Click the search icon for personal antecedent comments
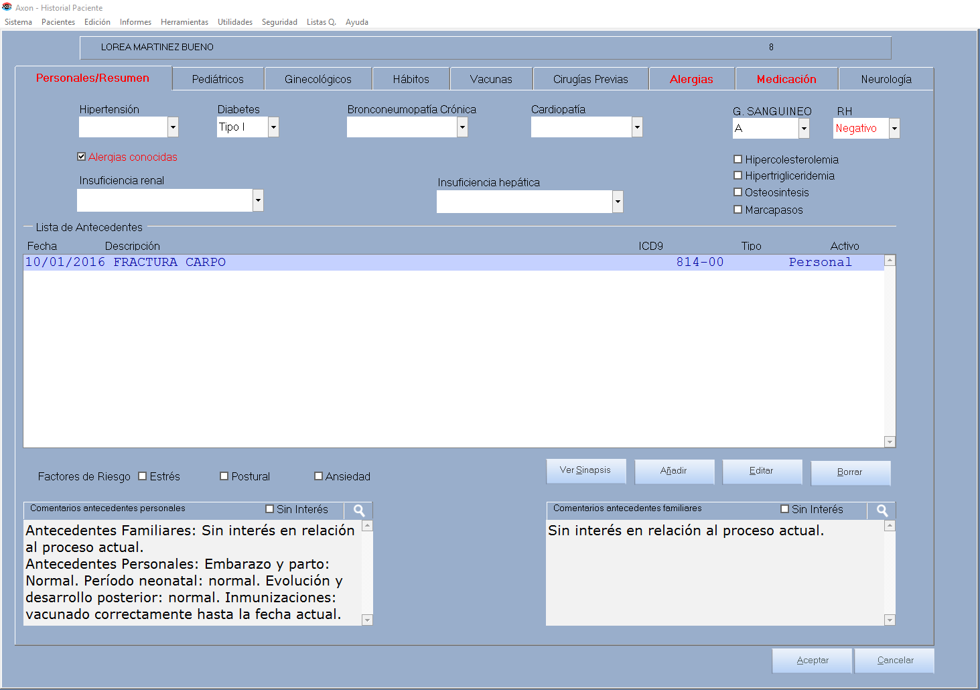This screenshot has width=980, height=690. (359, 510)
